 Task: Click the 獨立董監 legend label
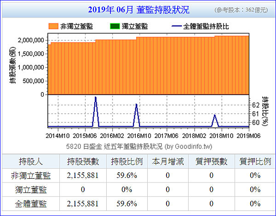pyautogui.click(x=135, y=26)
